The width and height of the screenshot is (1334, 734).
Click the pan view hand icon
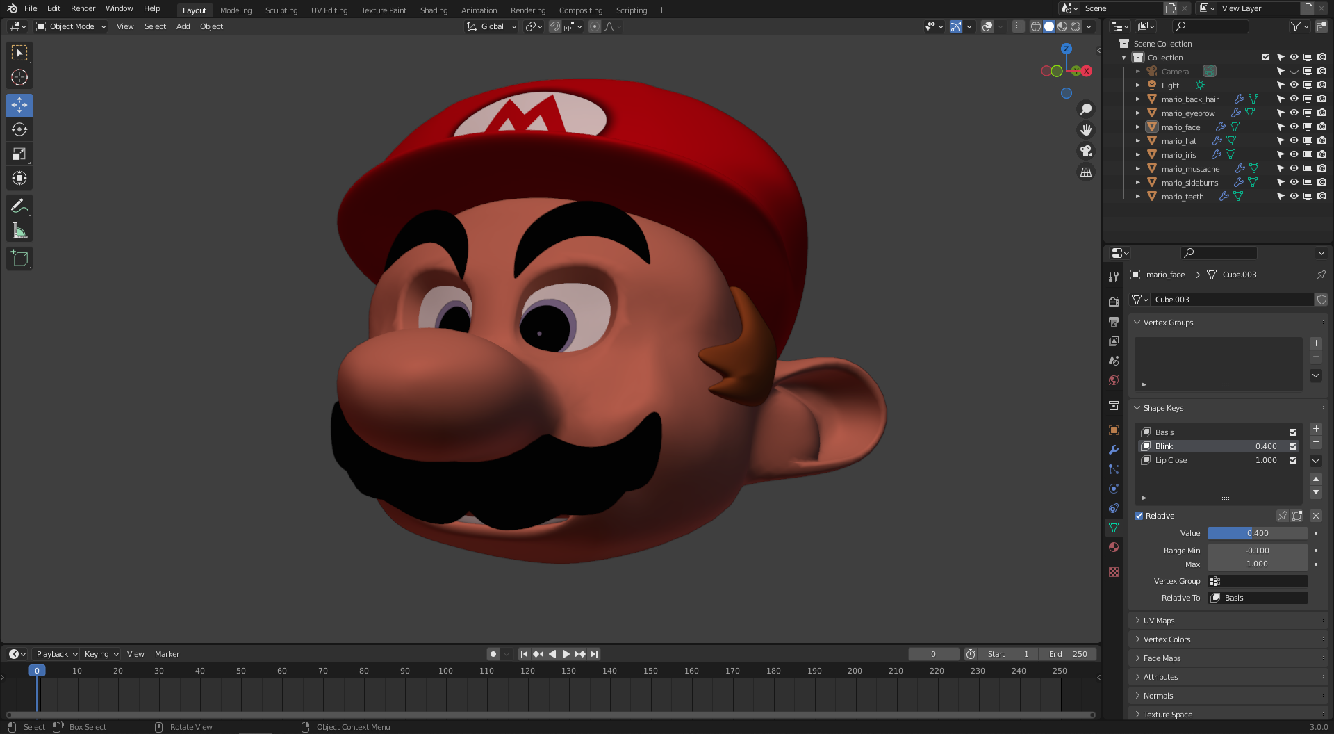tap(1086, 130)
